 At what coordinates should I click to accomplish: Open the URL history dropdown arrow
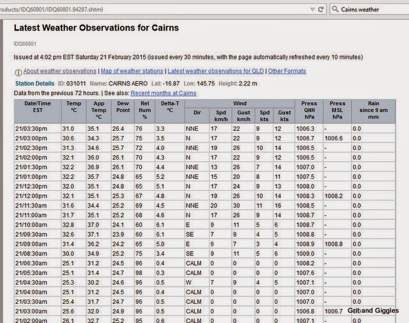click(313, 10)
